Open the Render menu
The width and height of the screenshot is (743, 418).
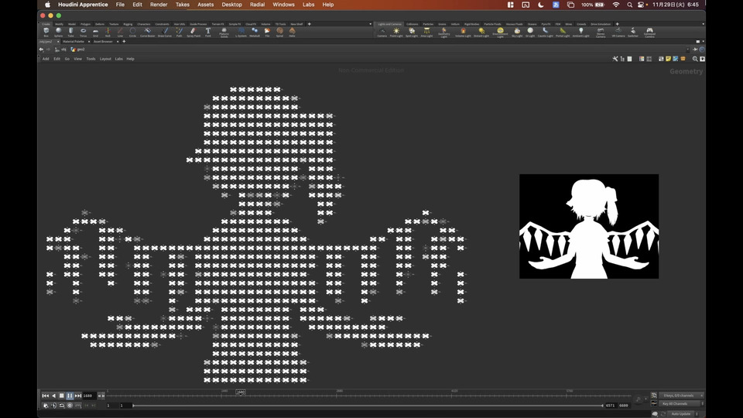[x=159, y=5]
